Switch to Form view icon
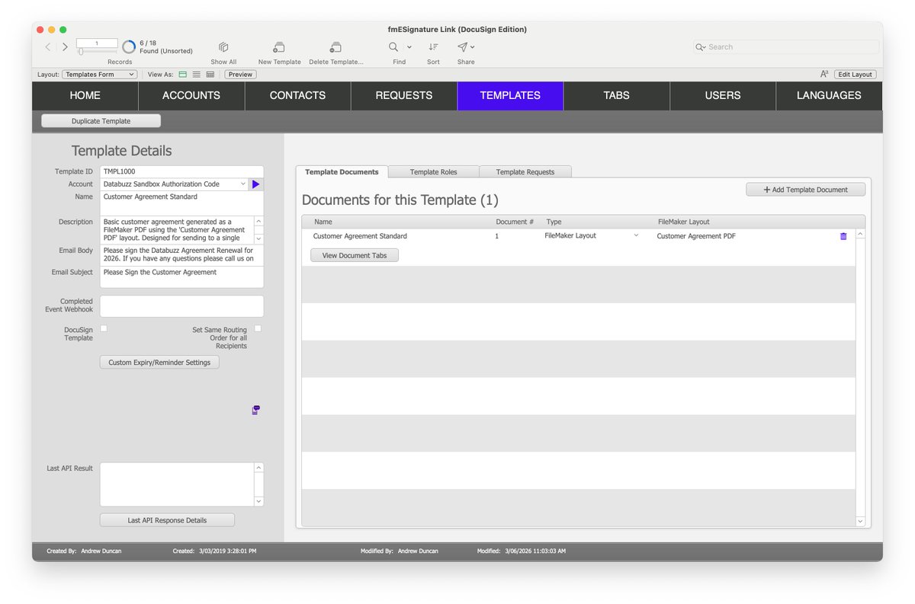 pyautogui.click(x=182, y=75)
